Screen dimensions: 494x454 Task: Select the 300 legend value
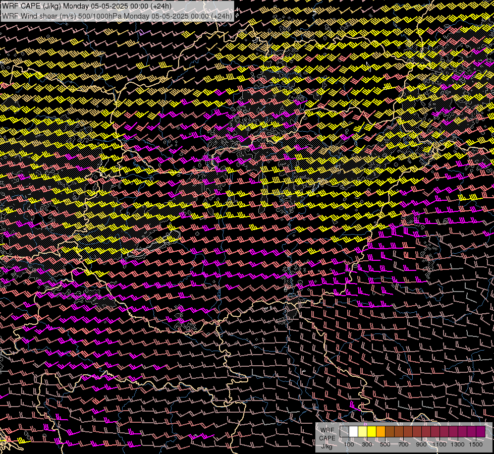click(367, 444)
